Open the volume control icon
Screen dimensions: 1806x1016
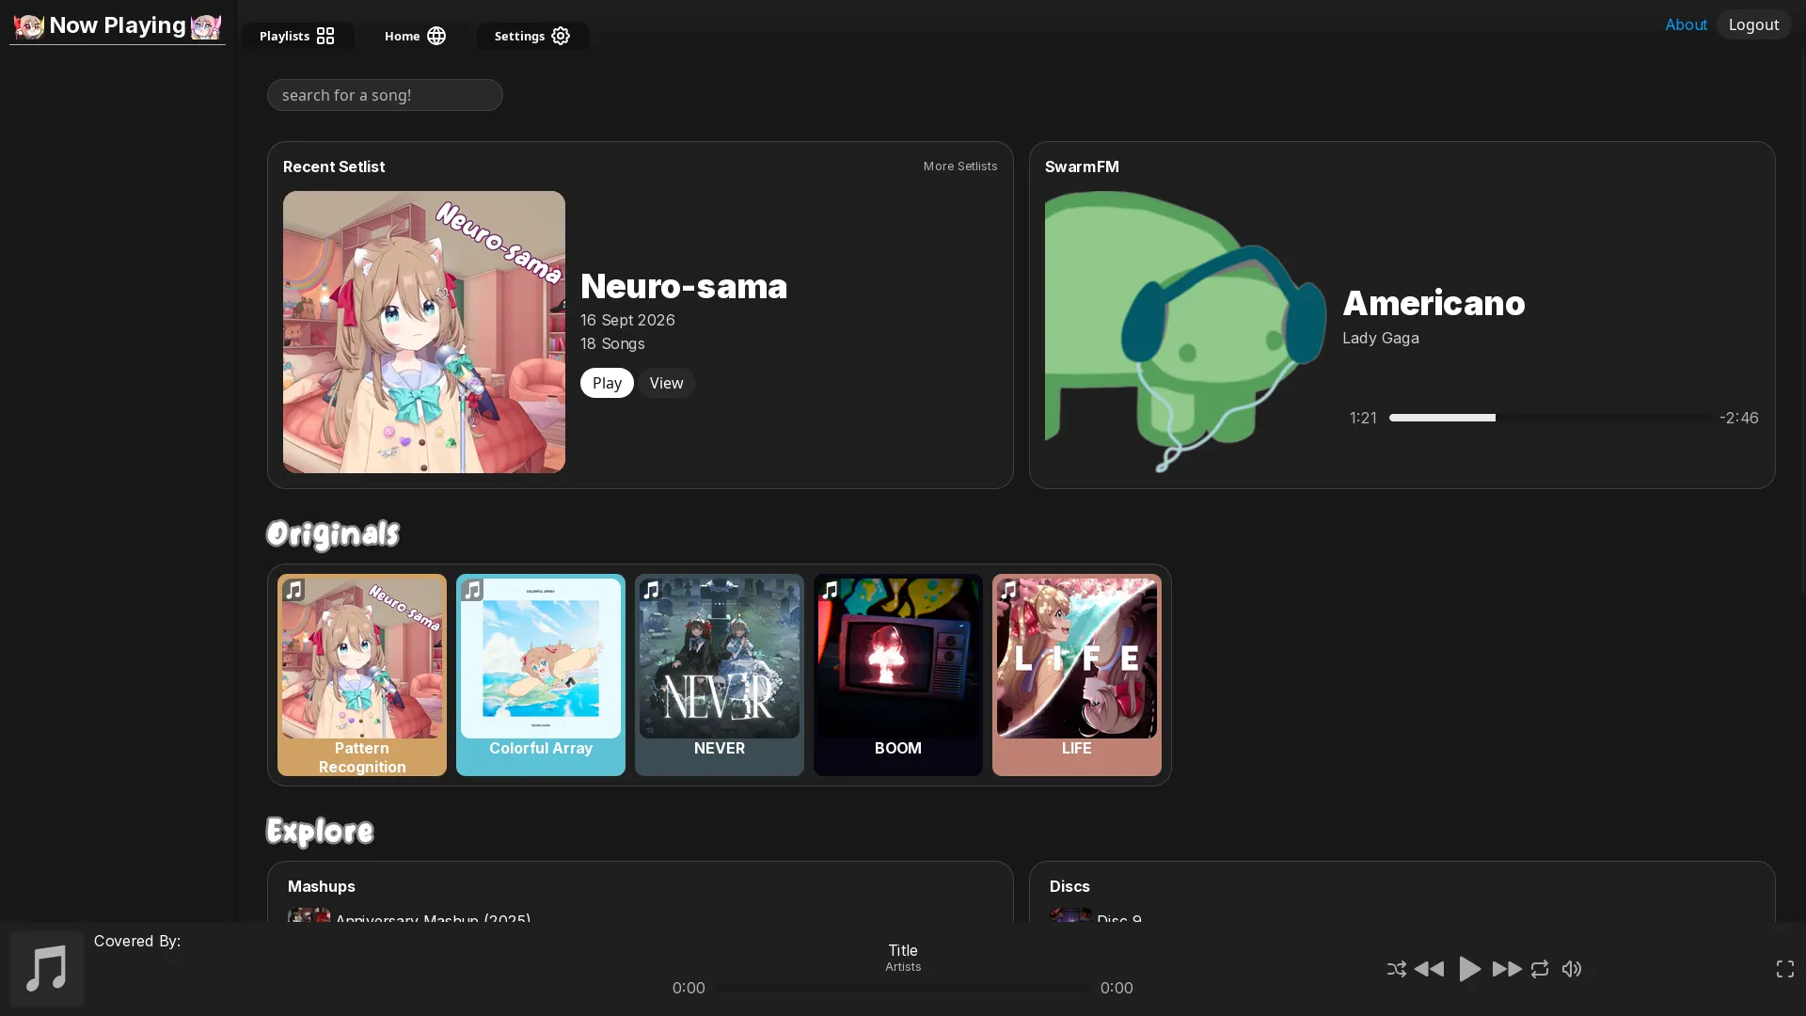point(1572,969)
